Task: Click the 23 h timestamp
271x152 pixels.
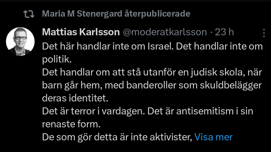Action: [x=224, y=32]
